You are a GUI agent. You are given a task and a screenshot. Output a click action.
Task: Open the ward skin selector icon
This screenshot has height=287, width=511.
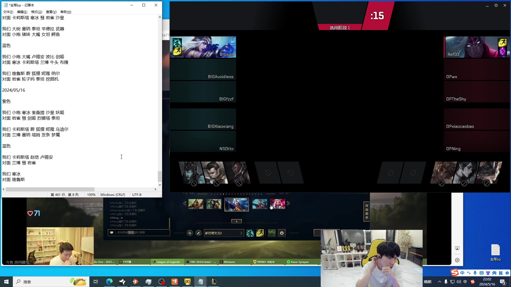(x=272, y=233)
